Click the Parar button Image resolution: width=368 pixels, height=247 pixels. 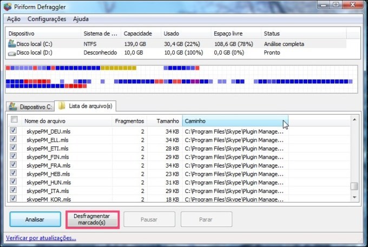click(x=206, y=219)
